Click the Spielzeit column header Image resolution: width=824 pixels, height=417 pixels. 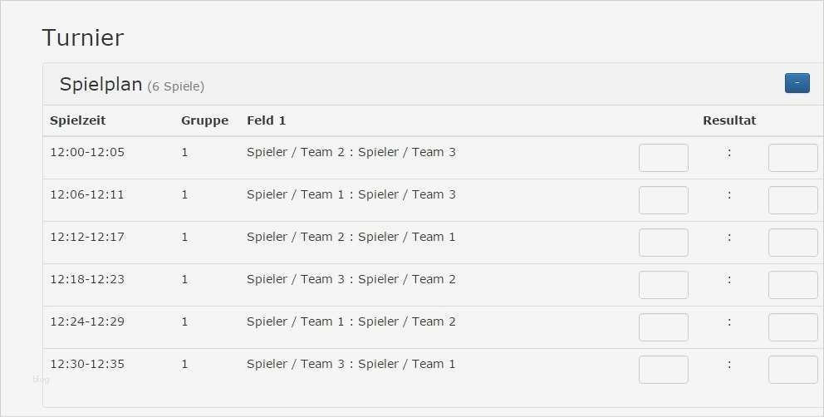pyautogui.click(x=78, y=120)
